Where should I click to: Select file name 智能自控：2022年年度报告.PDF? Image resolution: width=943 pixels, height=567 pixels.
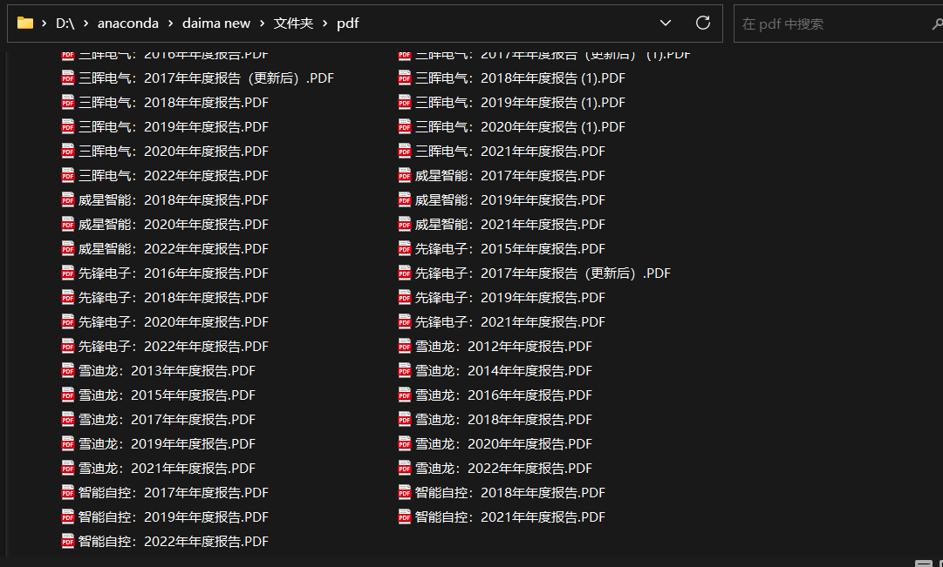click(x=174, y=541)
